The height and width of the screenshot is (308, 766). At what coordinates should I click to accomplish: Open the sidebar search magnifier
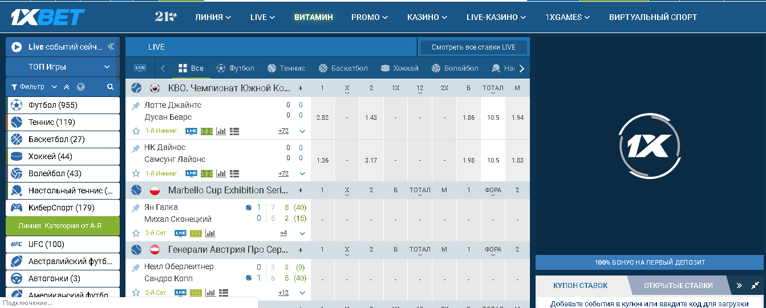coord(111,87)
